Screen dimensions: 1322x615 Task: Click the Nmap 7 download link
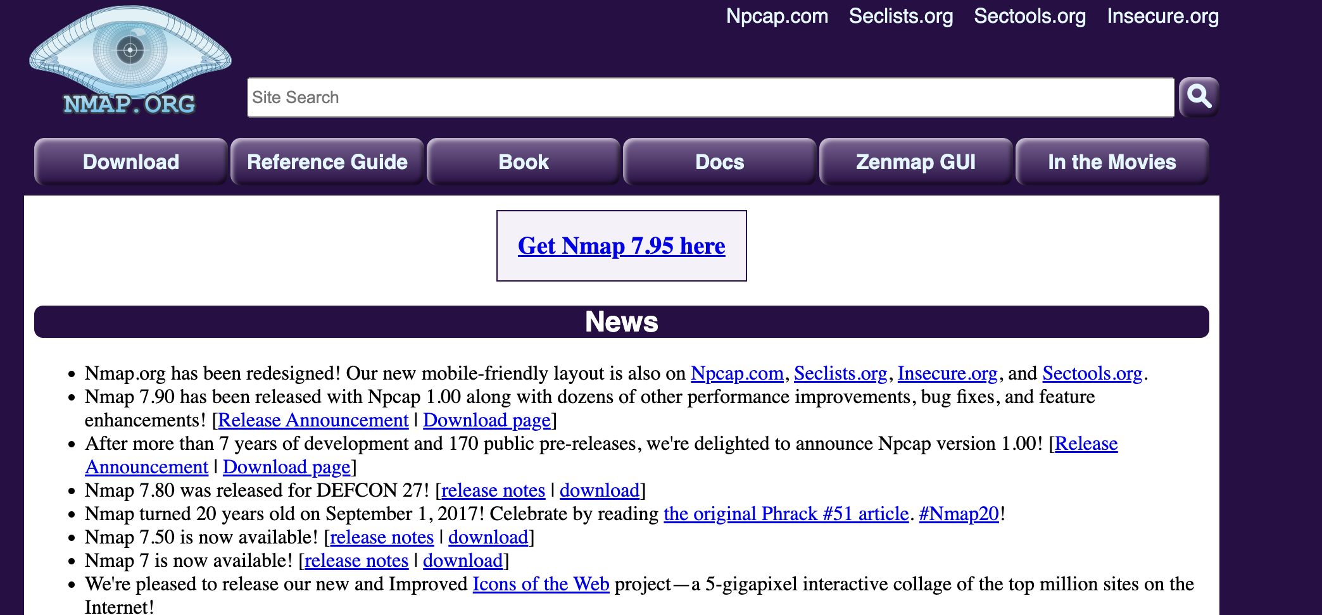pos(463,561)
